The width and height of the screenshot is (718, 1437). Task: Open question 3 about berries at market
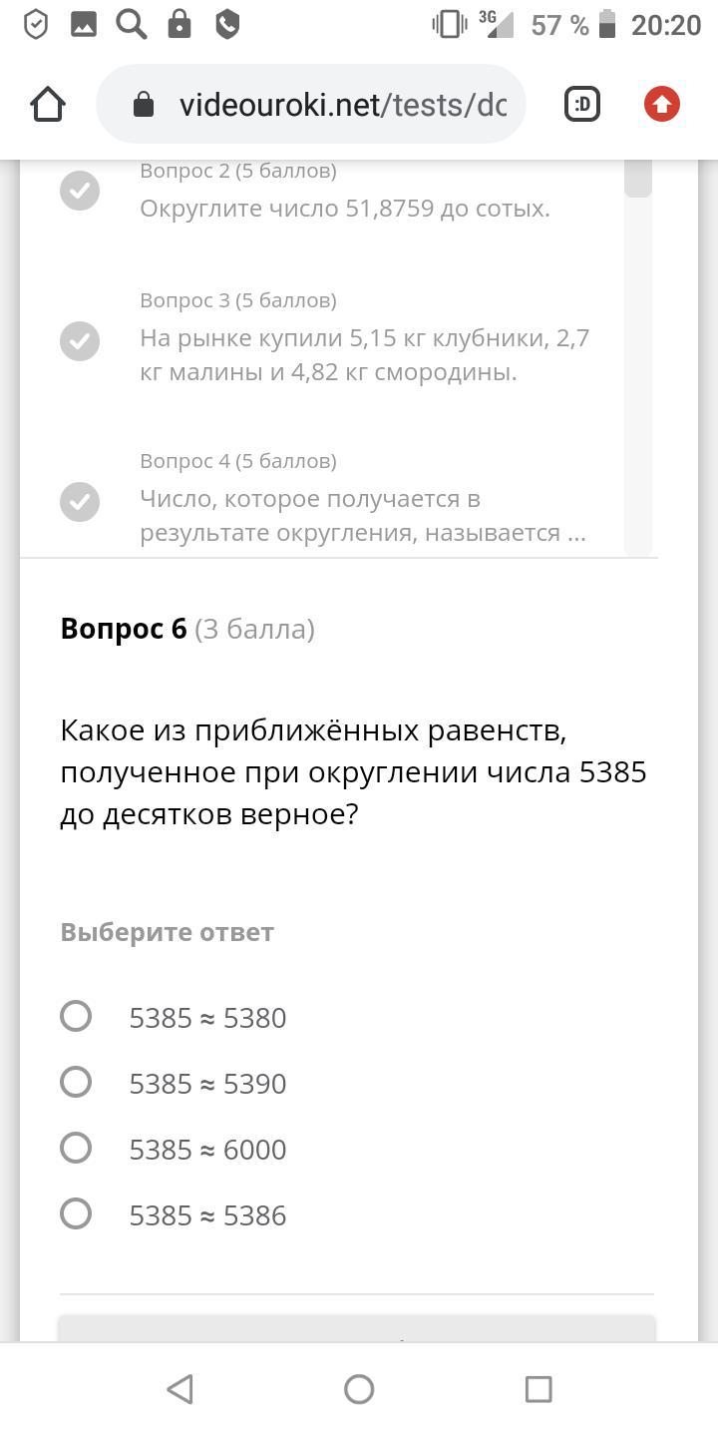pos(364,355)
